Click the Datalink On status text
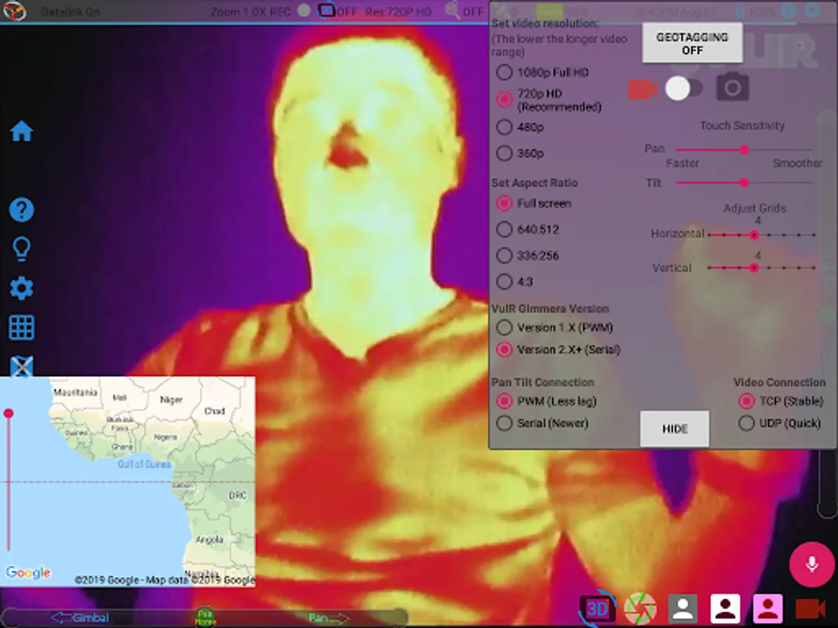Viewport: 838px width, 628px height. (71, 12)
